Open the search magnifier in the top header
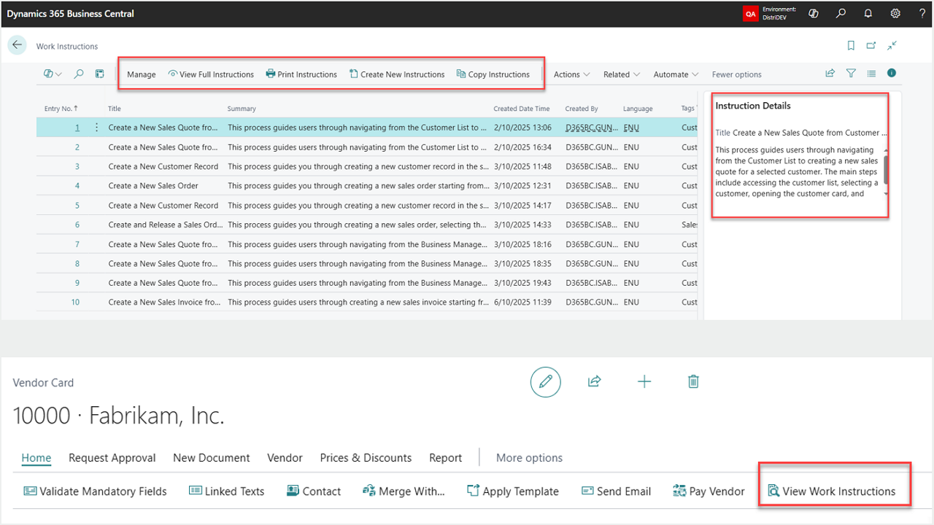 [841, 13]
